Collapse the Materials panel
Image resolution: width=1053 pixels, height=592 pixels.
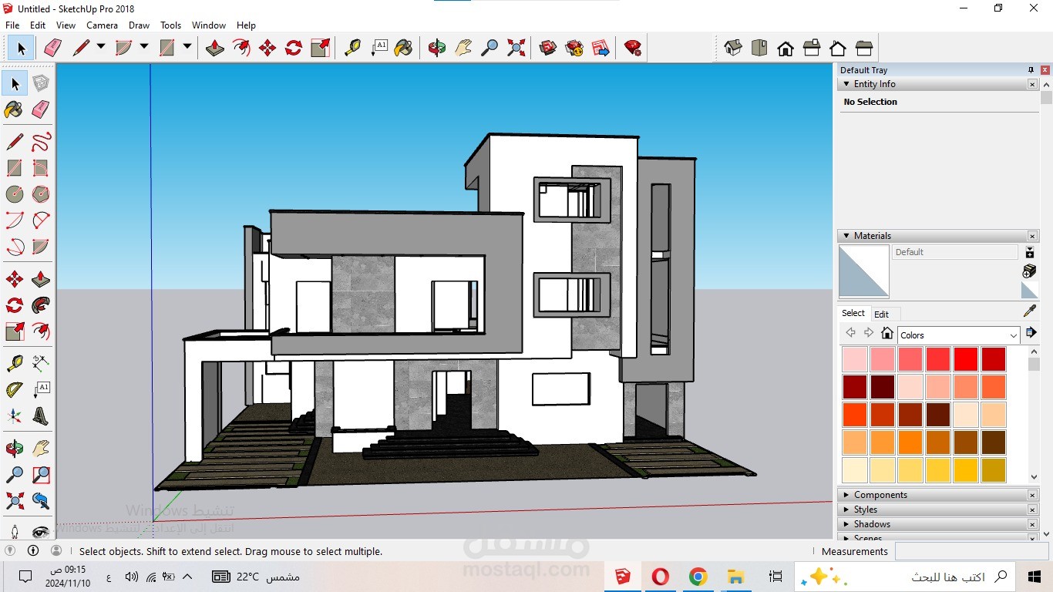[x=846, y=236]
